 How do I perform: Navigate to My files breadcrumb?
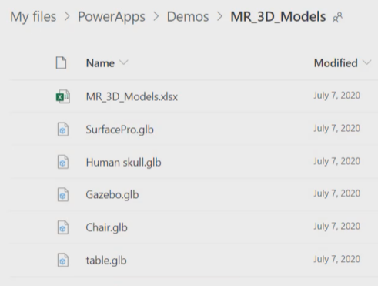[33, 17]
